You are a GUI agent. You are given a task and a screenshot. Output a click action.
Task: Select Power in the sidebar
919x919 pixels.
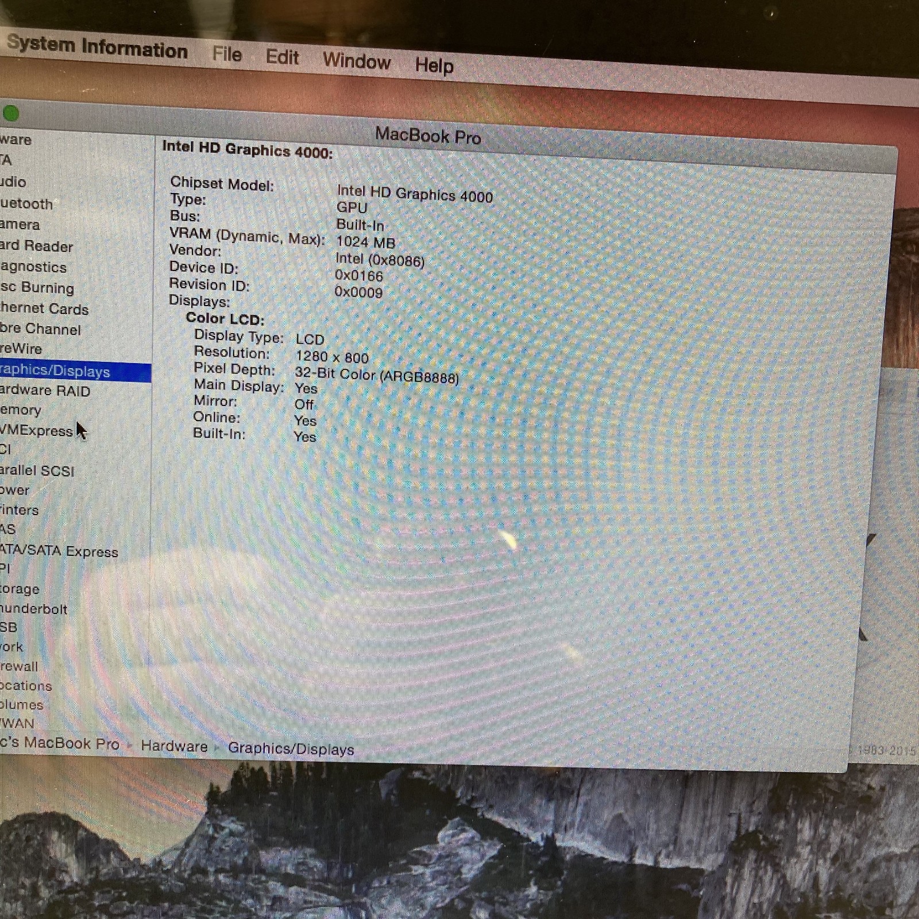coord(15,491)
